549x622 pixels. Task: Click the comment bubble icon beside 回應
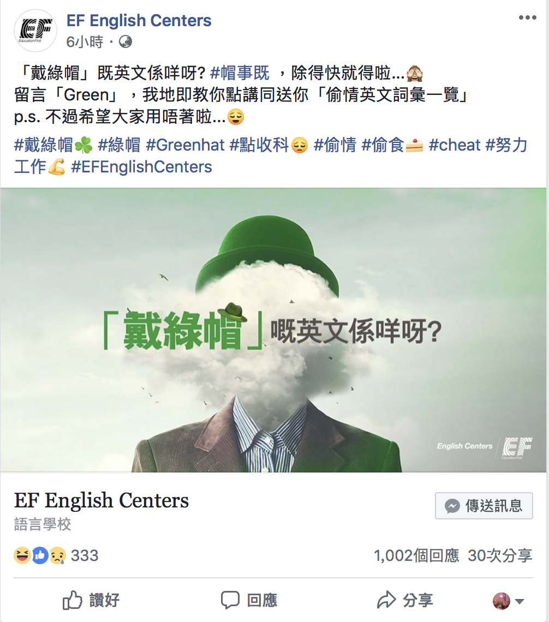230,600
